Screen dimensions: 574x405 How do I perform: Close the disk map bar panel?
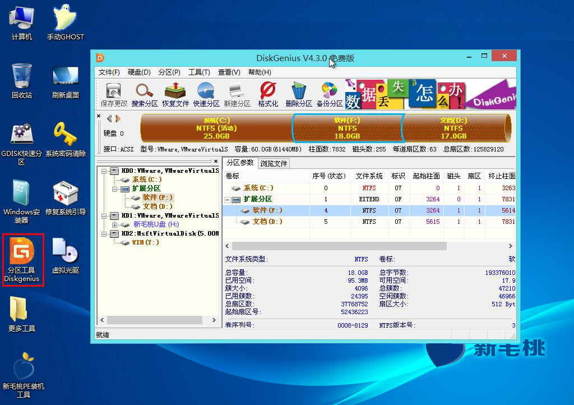tap(99, 116)
